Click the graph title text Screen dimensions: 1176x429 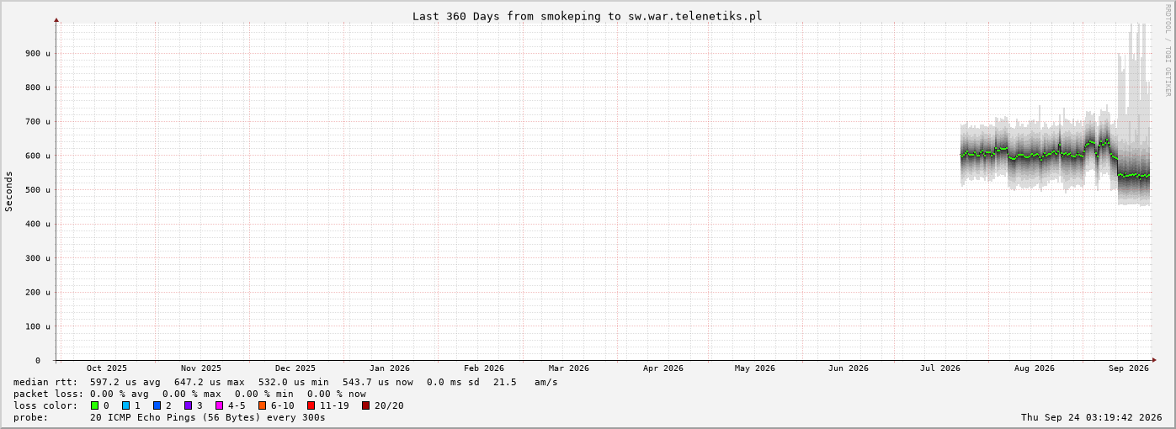(x=587, y=16)
